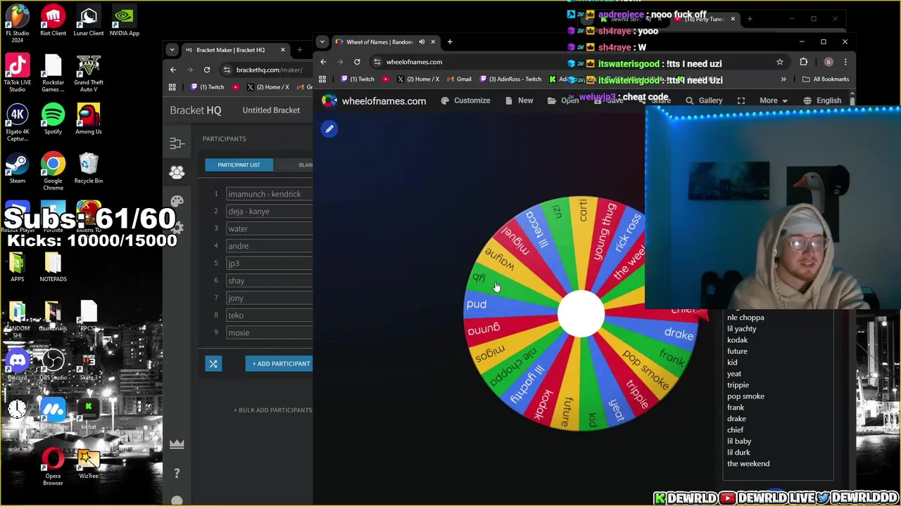The width and height of the screenshot is (901, 506).
Task: Open WizTree desktop icon
Action: click(x=88, y=464)
